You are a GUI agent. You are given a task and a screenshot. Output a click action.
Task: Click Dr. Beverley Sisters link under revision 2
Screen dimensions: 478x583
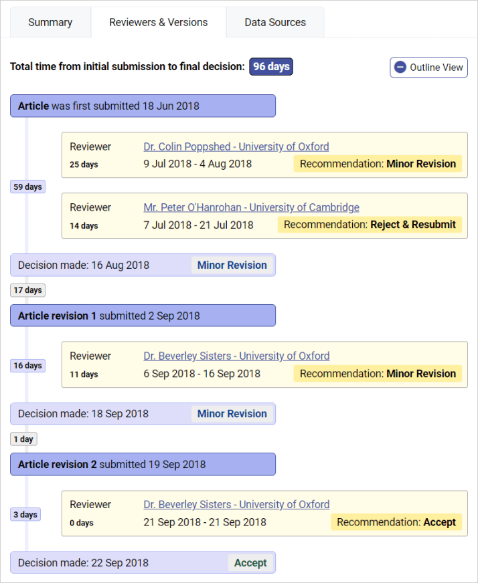[x=236, y=504]
